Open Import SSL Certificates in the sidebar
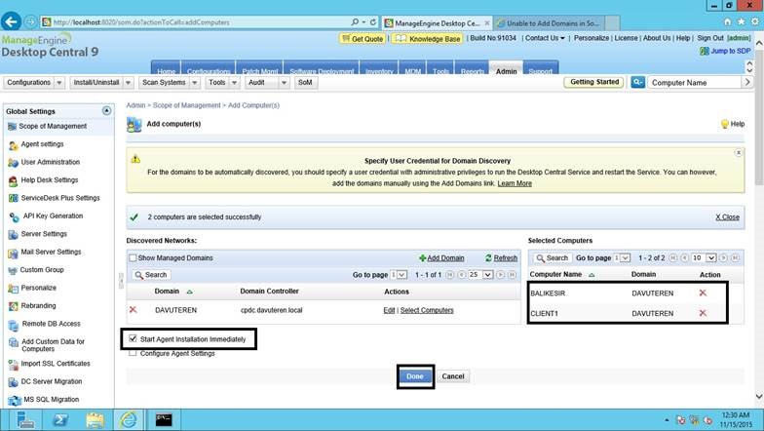The height and width of the screenshot is (431, 764). pos(55,363)
